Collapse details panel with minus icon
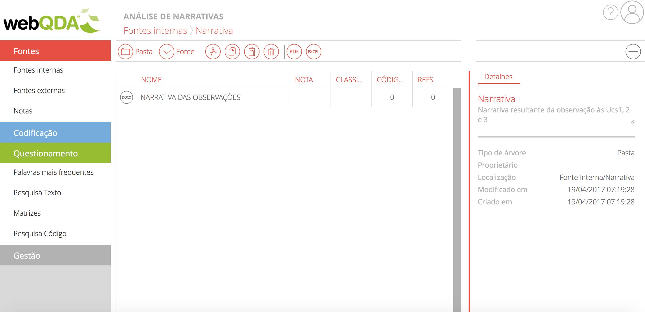This screenshot has width=645, height=312. 633,52
